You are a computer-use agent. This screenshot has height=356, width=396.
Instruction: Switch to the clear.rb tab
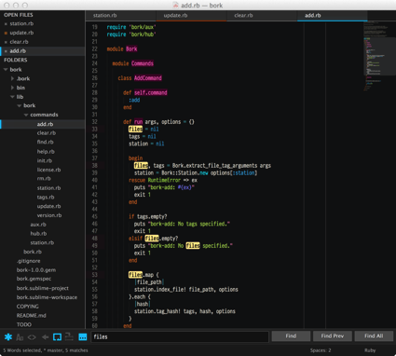262,15
